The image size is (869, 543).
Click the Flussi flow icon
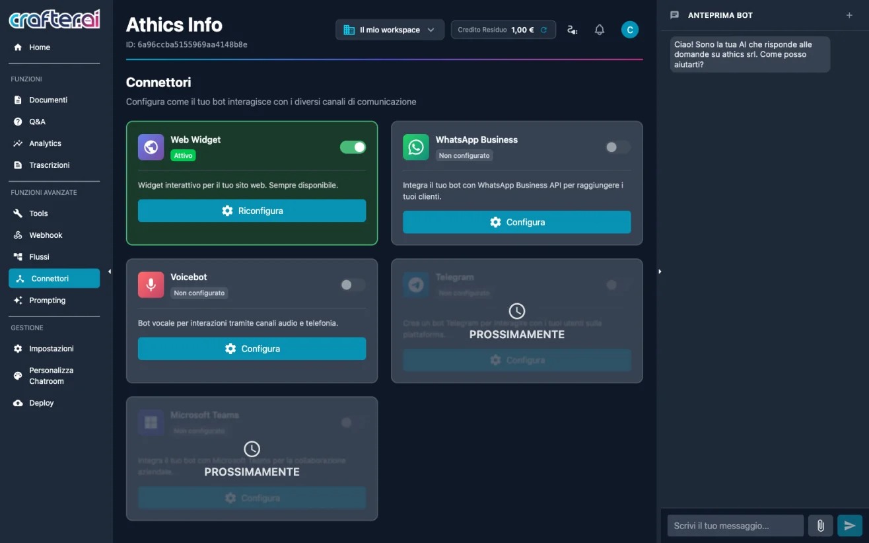tap(18, 257)
